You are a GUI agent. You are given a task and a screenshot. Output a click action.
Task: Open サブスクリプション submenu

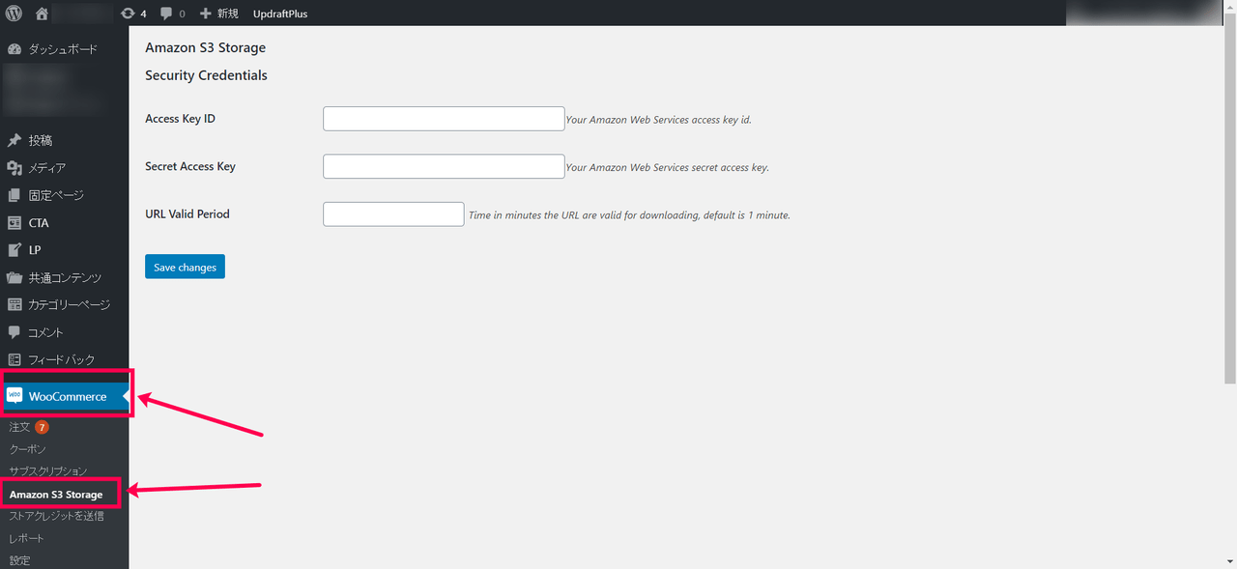48,471
